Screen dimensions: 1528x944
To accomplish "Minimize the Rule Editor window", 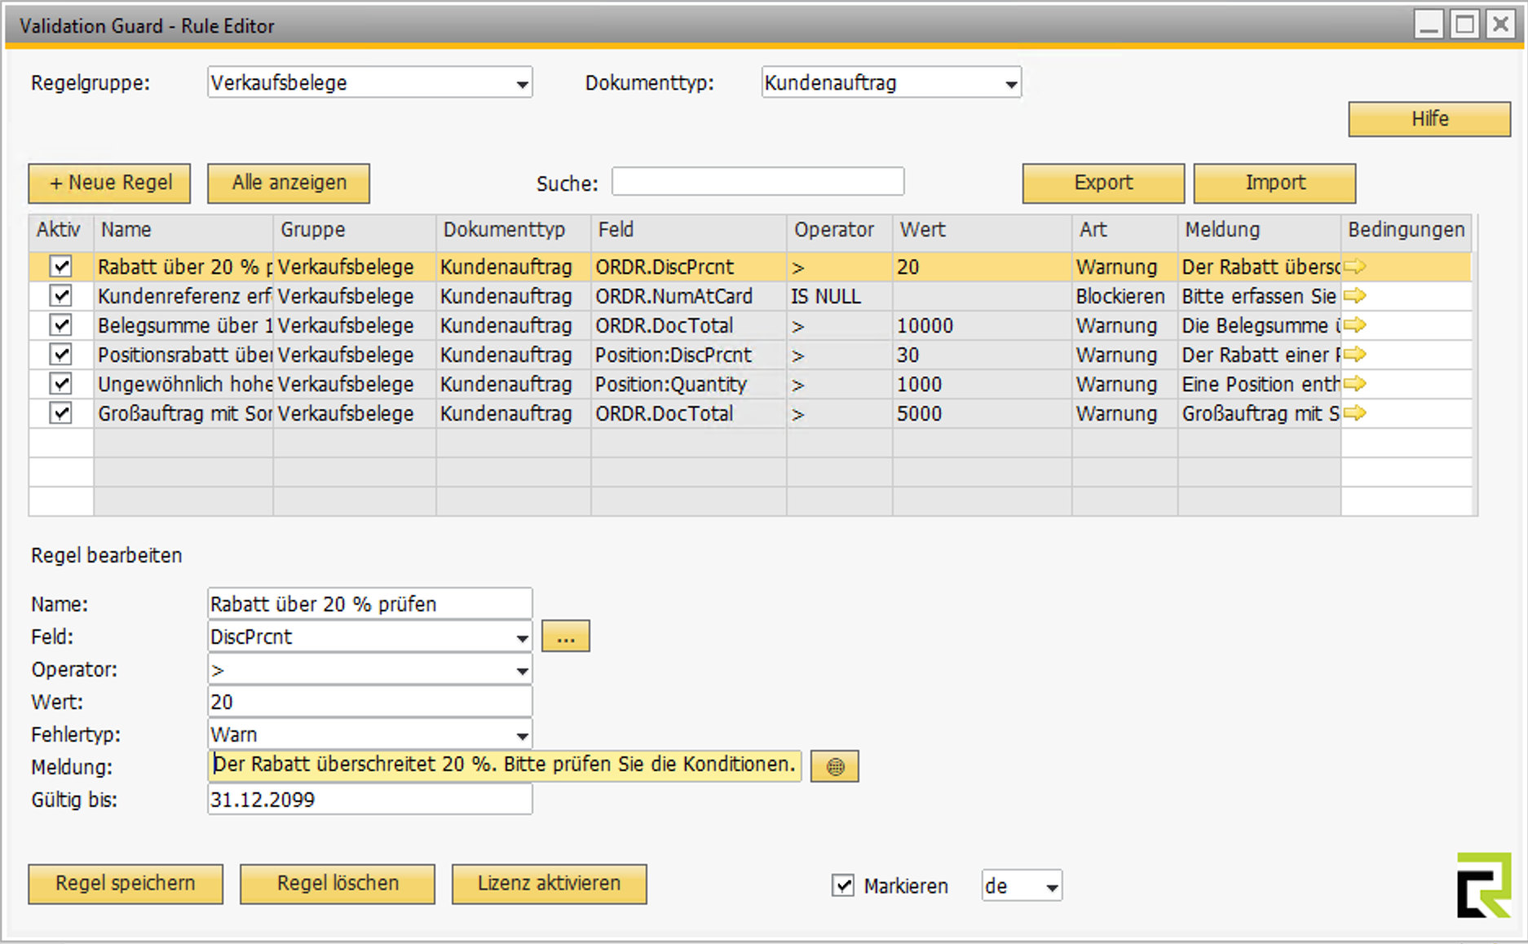I will pos(1429,25).
